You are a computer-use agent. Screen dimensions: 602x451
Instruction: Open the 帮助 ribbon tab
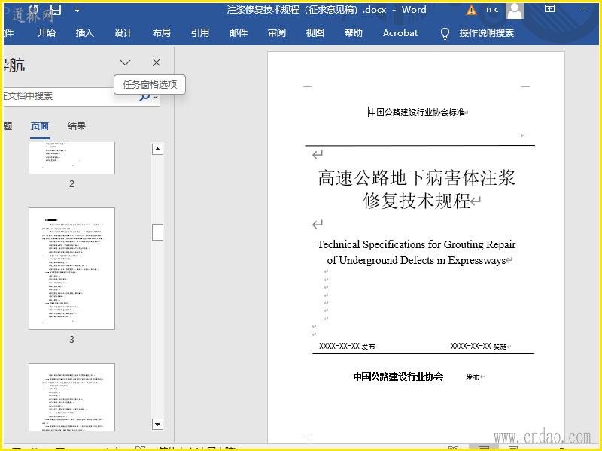[x=354, y=33]
